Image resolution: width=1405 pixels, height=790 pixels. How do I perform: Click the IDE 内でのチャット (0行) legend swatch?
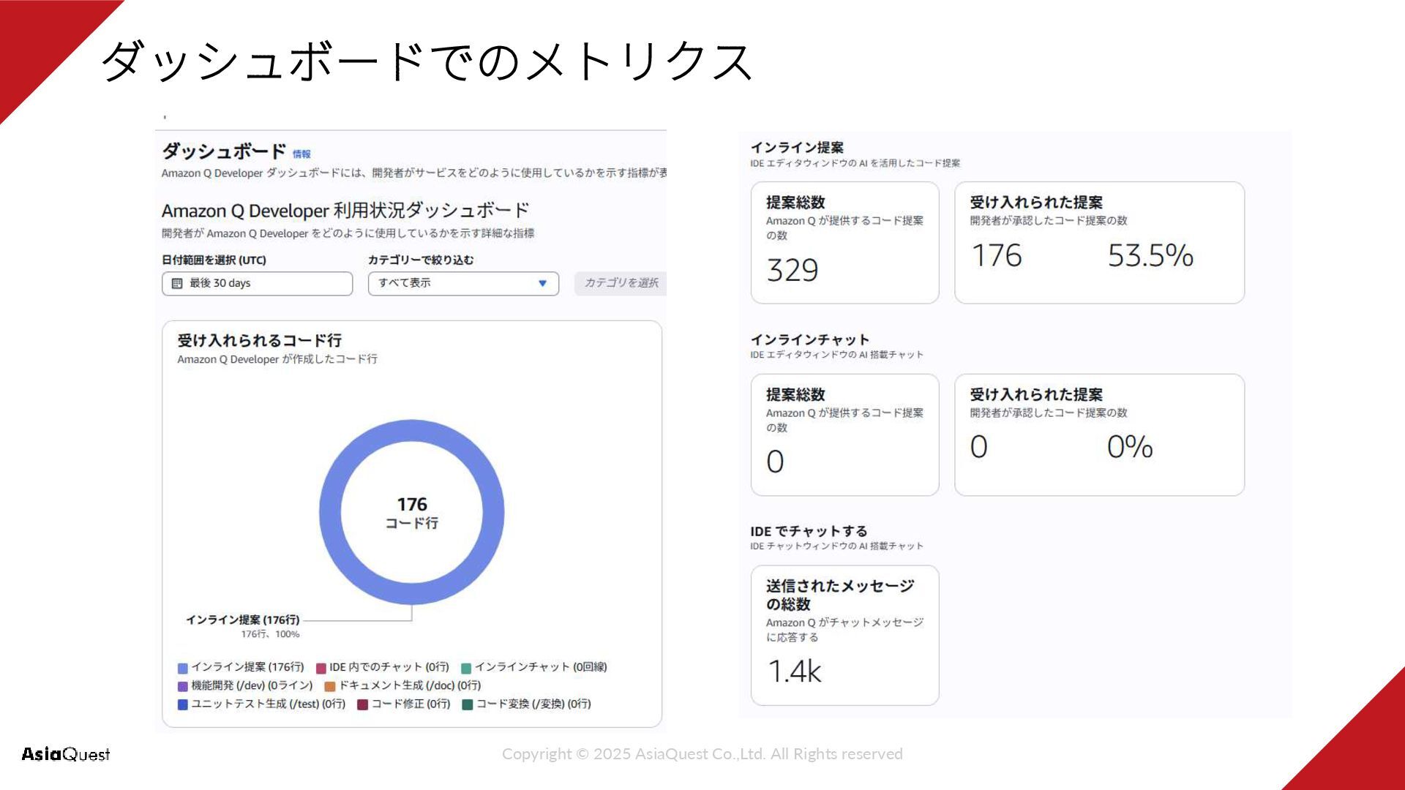321,668
